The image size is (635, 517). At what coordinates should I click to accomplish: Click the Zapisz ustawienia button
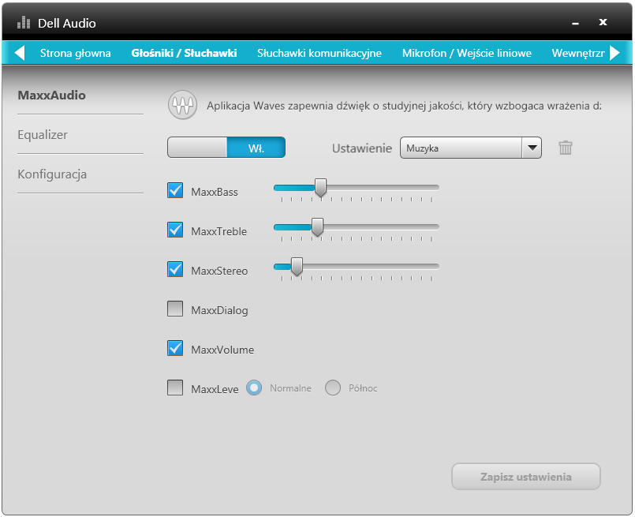(x=526, y=477)
